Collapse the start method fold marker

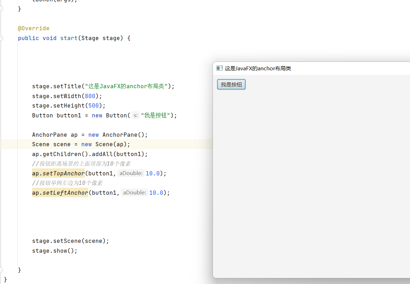click(1, 38)
